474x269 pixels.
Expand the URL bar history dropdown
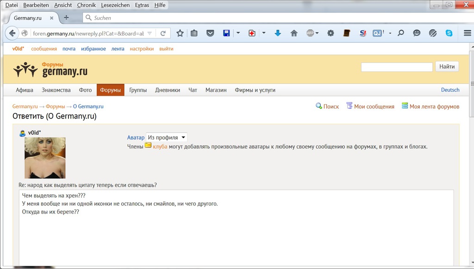click(150, 33)
